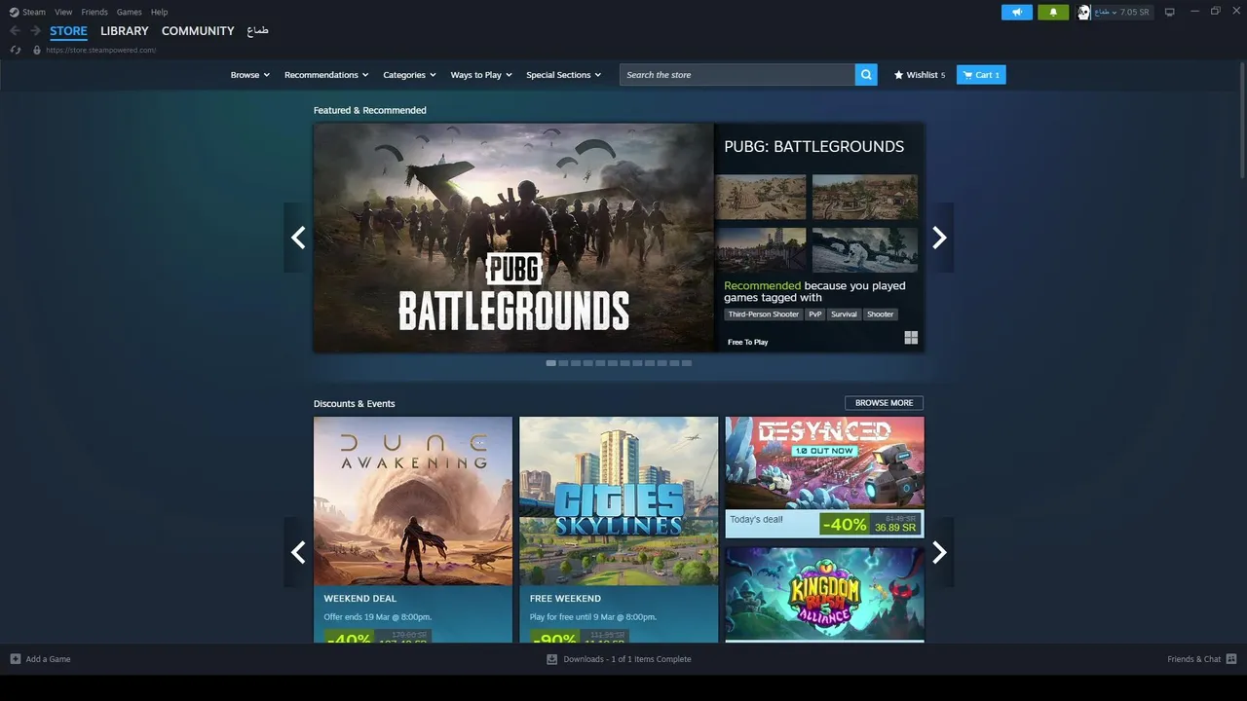1247x701 pixels.
Task: Open Downloads 1 of 1 Items Complete
Action: click(627, 659)
